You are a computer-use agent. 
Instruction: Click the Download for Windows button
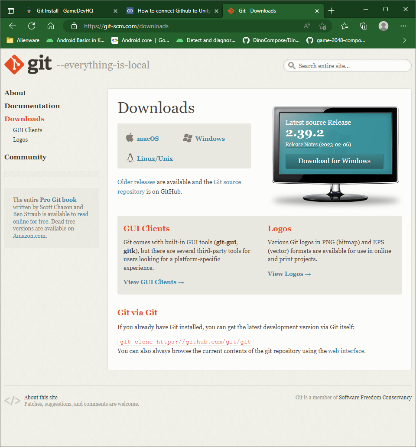point(334,161)
